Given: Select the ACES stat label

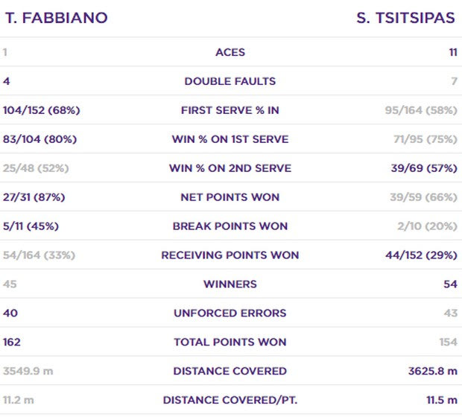Looking at the screenshot, I should pyautogui.click(x=230, y=52).
